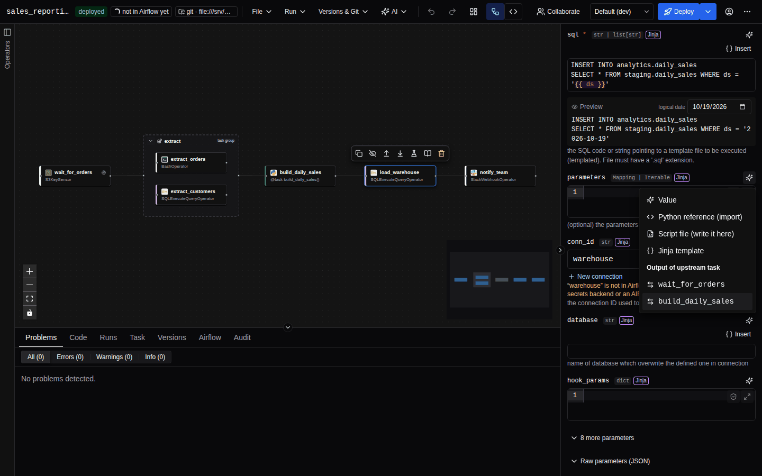Open the Default (dev) environment selector
Image resolution: width=762 pixels, height=476 pixels.
pos(622,12)
